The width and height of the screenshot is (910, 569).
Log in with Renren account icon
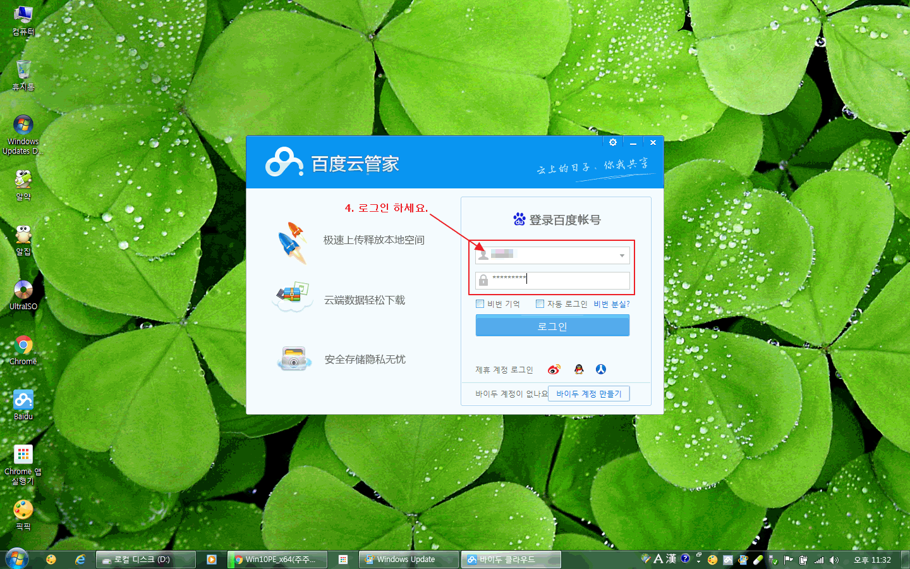coord(601,369)
